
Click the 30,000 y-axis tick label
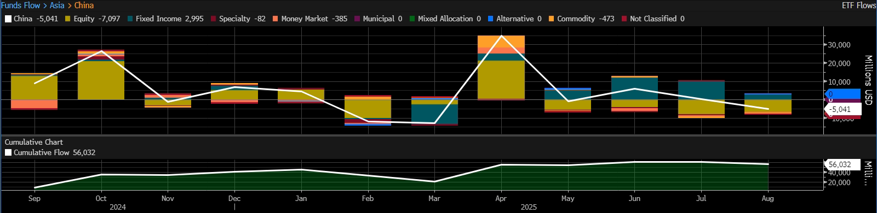pos(839,45)
